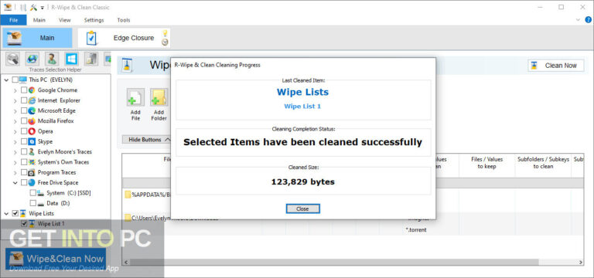
Task: Click the quick access customize arrow in title bar
Action: [43, 8]
